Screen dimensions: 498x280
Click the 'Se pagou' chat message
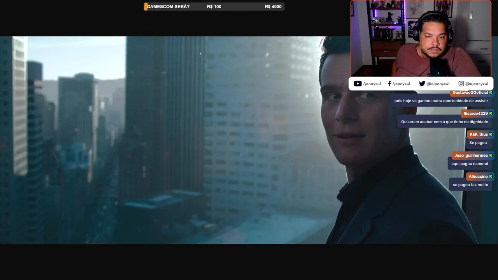point(478,143)
